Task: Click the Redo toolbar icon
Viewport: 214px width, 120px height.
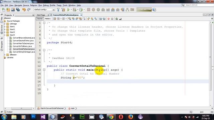Action: point(29,10)
